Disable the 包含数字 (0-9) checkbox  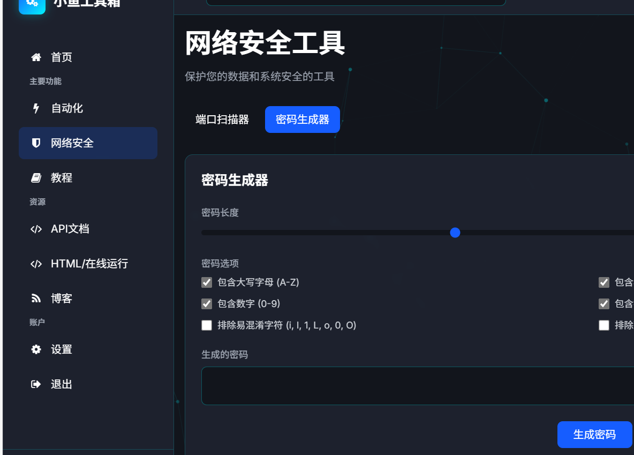pos(207,304)
